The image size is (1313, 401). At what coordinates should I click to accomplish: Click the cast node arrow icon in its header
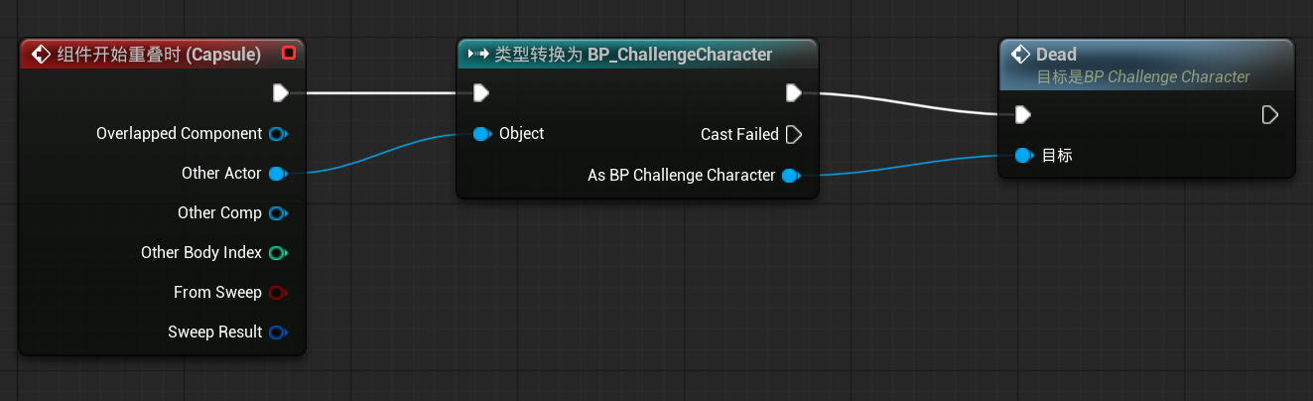tap(477, 54)
